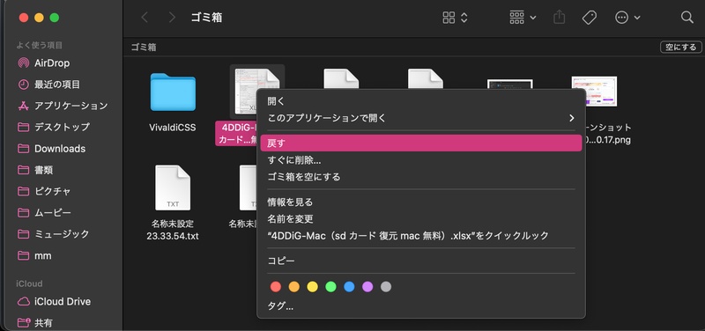The height and width of the screenshot is (331, 705).
Task: Open mm folder in sidebar
Action: tap(34, 255)
